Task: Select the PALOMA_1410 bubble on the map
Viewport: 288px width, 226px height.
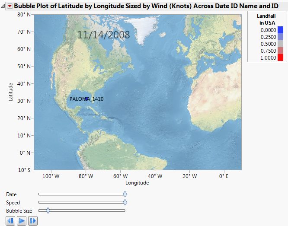Action: tap(86, 99)
